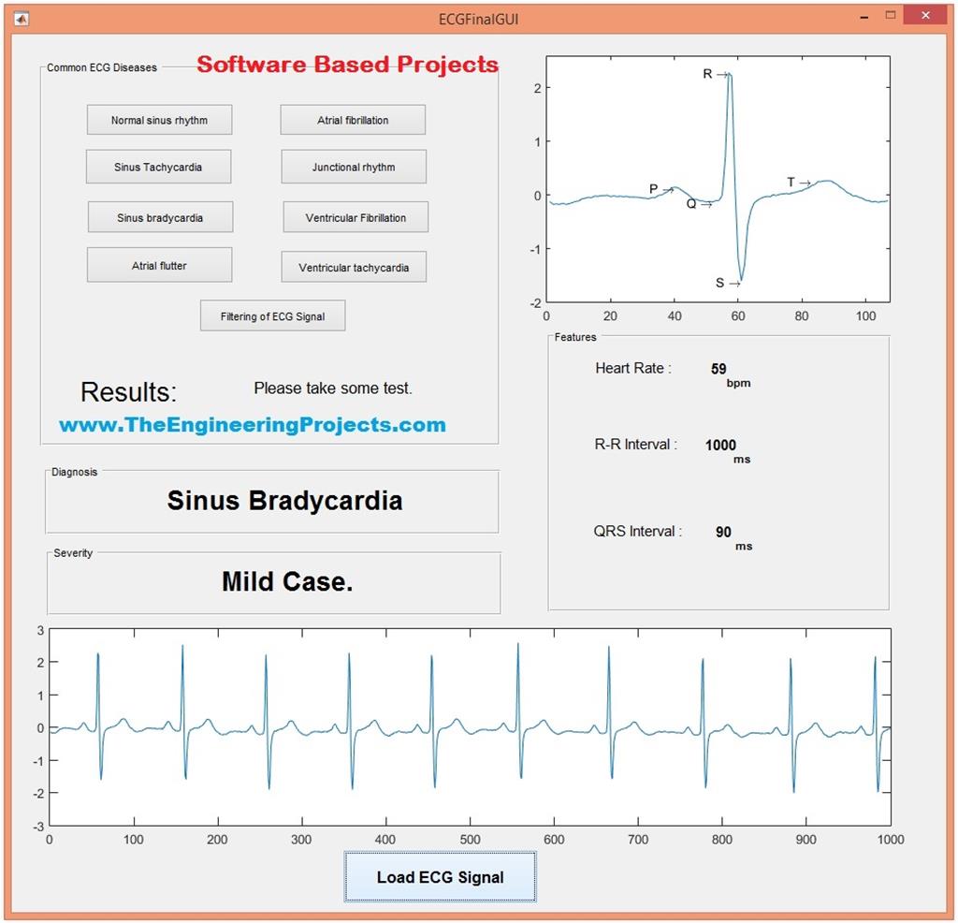The image size is (958, 923).
Task: Click the Please take some test message
Action: tap(332, 388)
